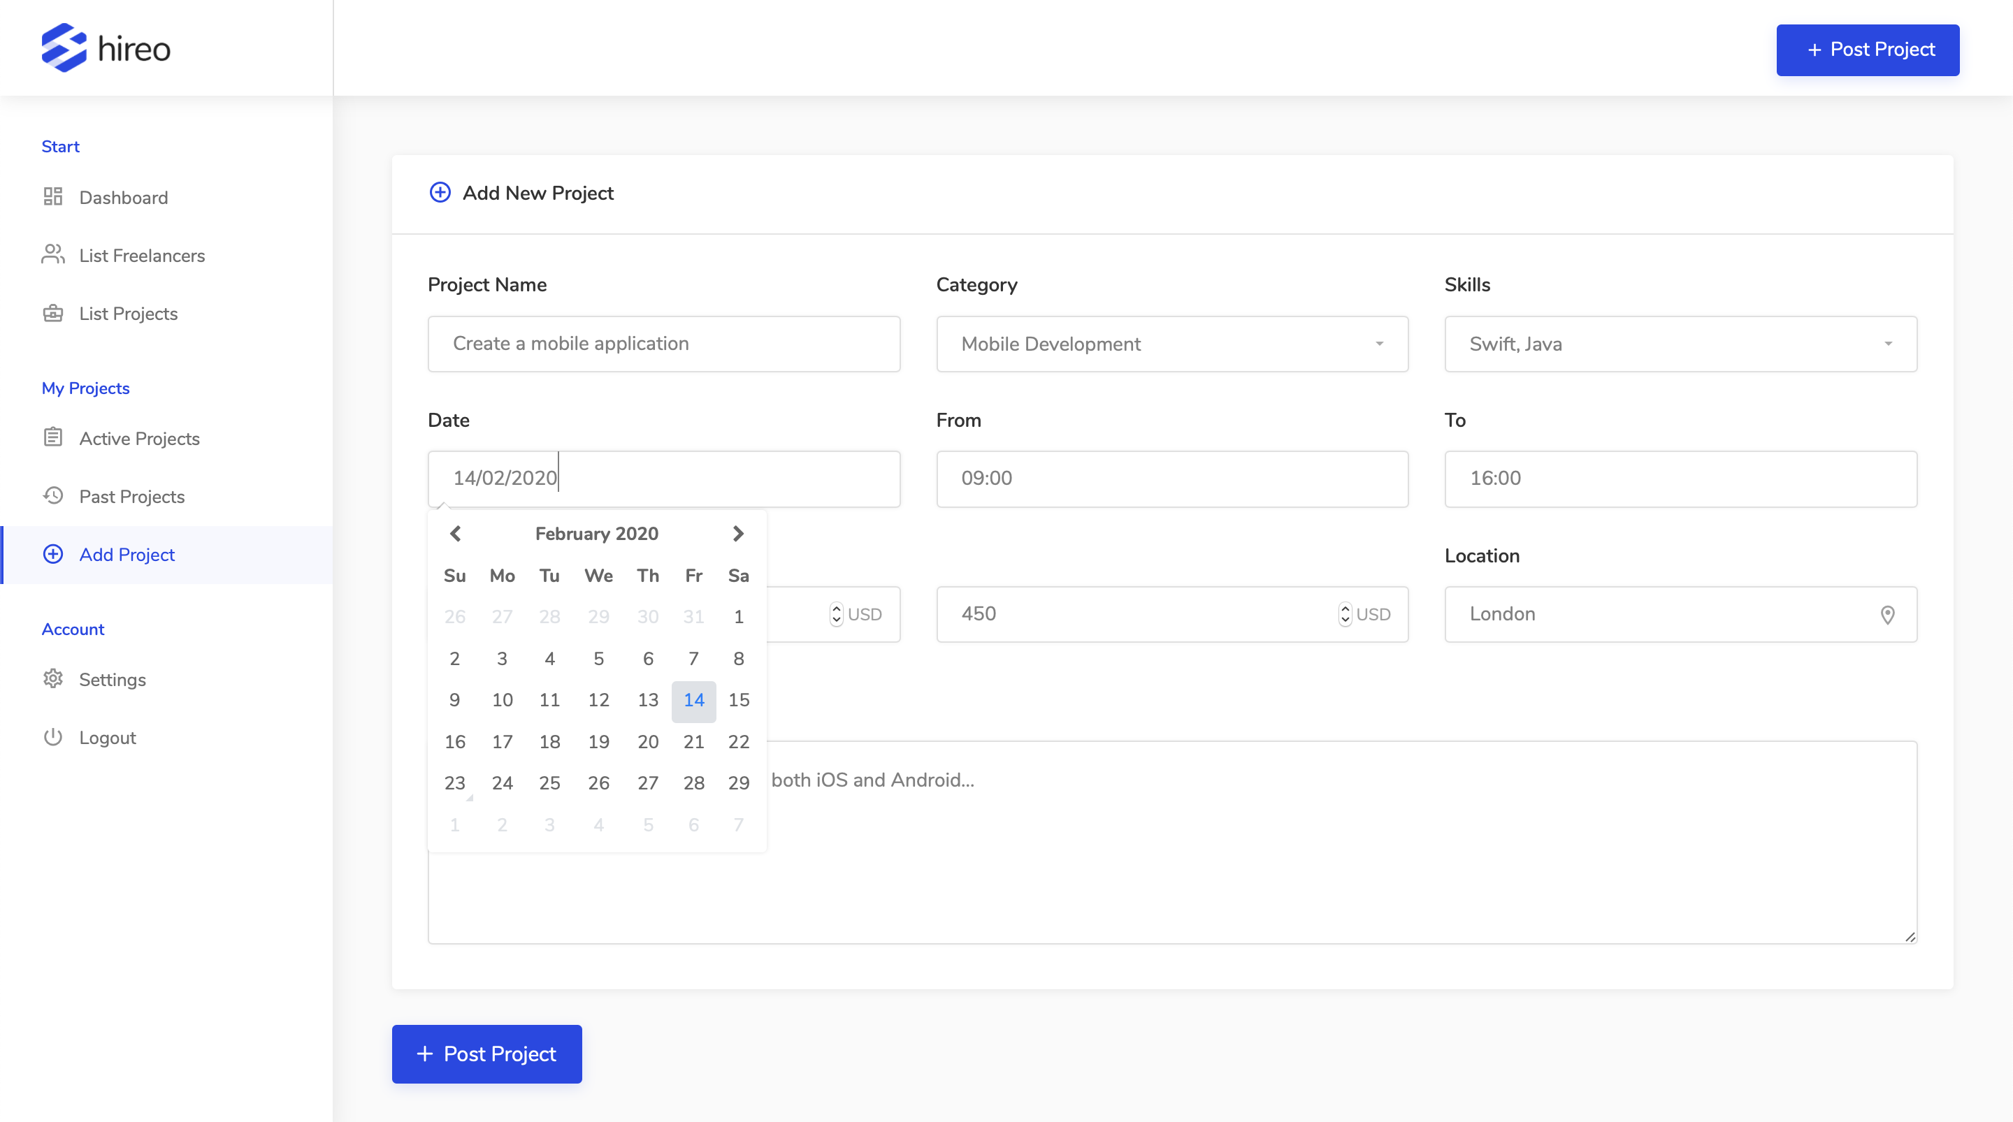Viewport: 2013px width, 1122px height.
Task: Click the Active Projects menu item
Action: [138, 438]
